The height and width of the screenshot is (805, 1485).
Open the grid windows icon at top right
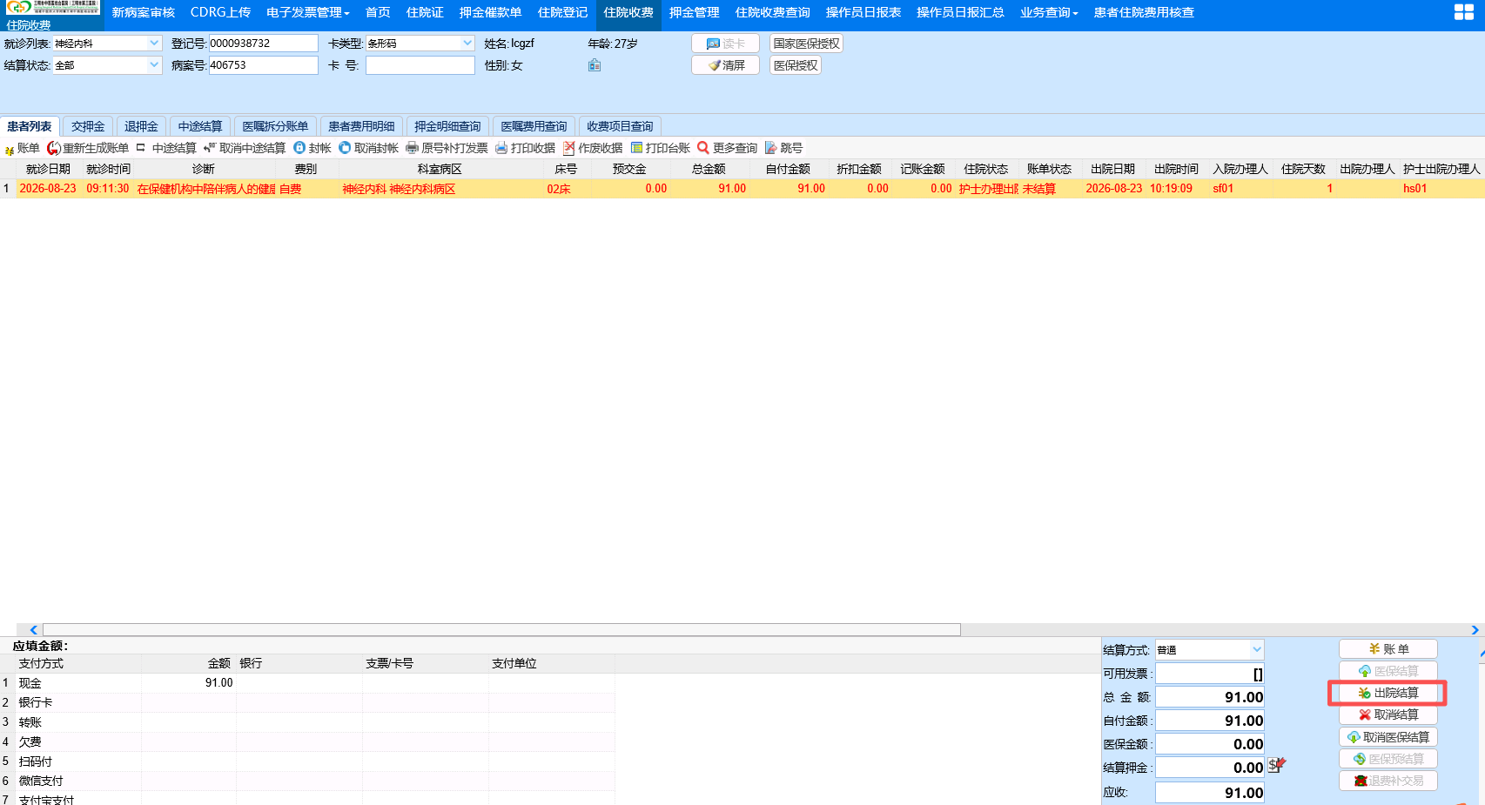pyautogui.click(x=1464, y=12)
